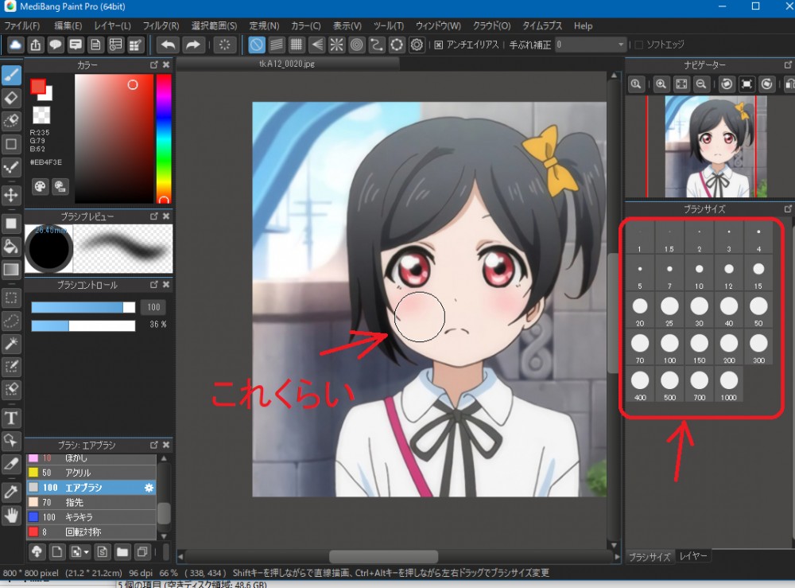Turn snap off with the first snap icon
The width and height of the screenshot is (795, 588).
click(257, 45)
